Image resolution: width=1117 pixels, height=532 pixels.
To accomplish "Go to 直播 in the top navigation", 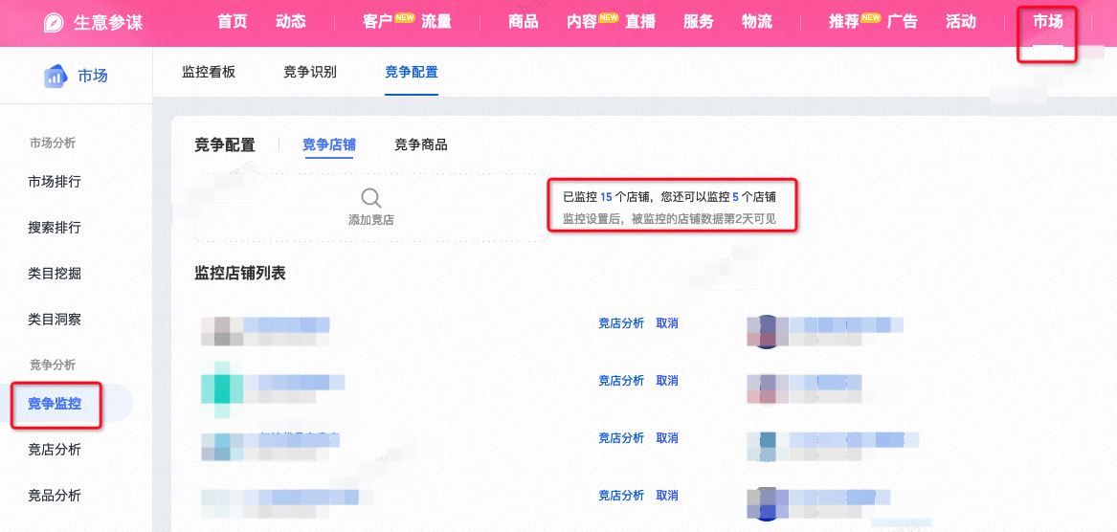I will coord(640,21).
